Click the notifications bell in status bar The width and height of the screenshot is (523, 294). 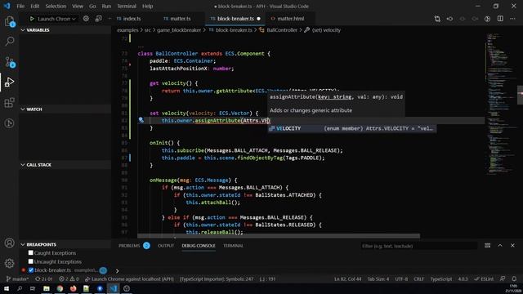pos(514,279)
